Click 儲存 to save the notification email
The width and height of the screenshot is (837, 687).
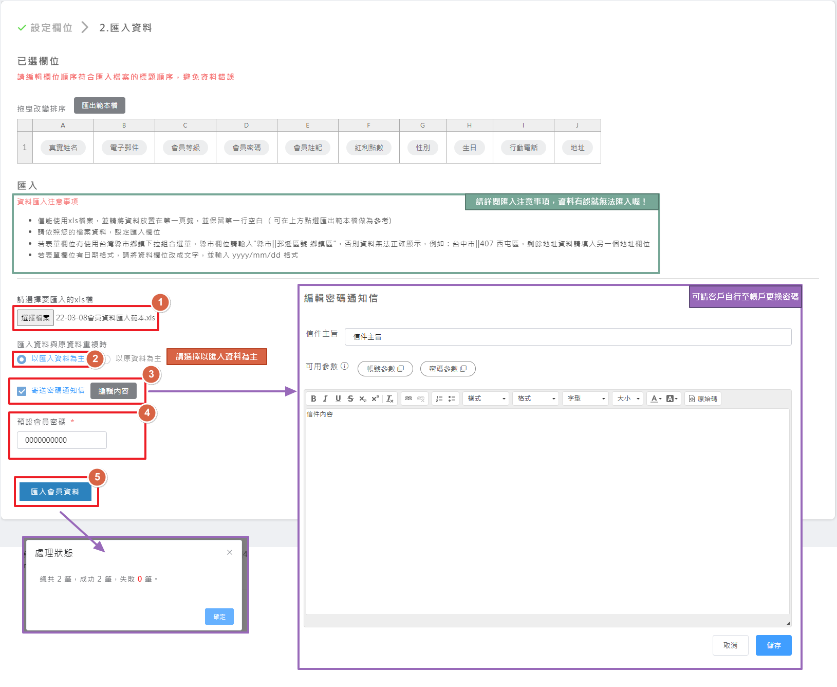point(773,645)
